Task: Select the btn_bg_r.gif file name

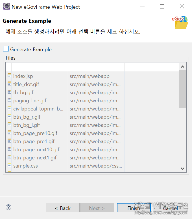Action: click(x=27, y=117)
